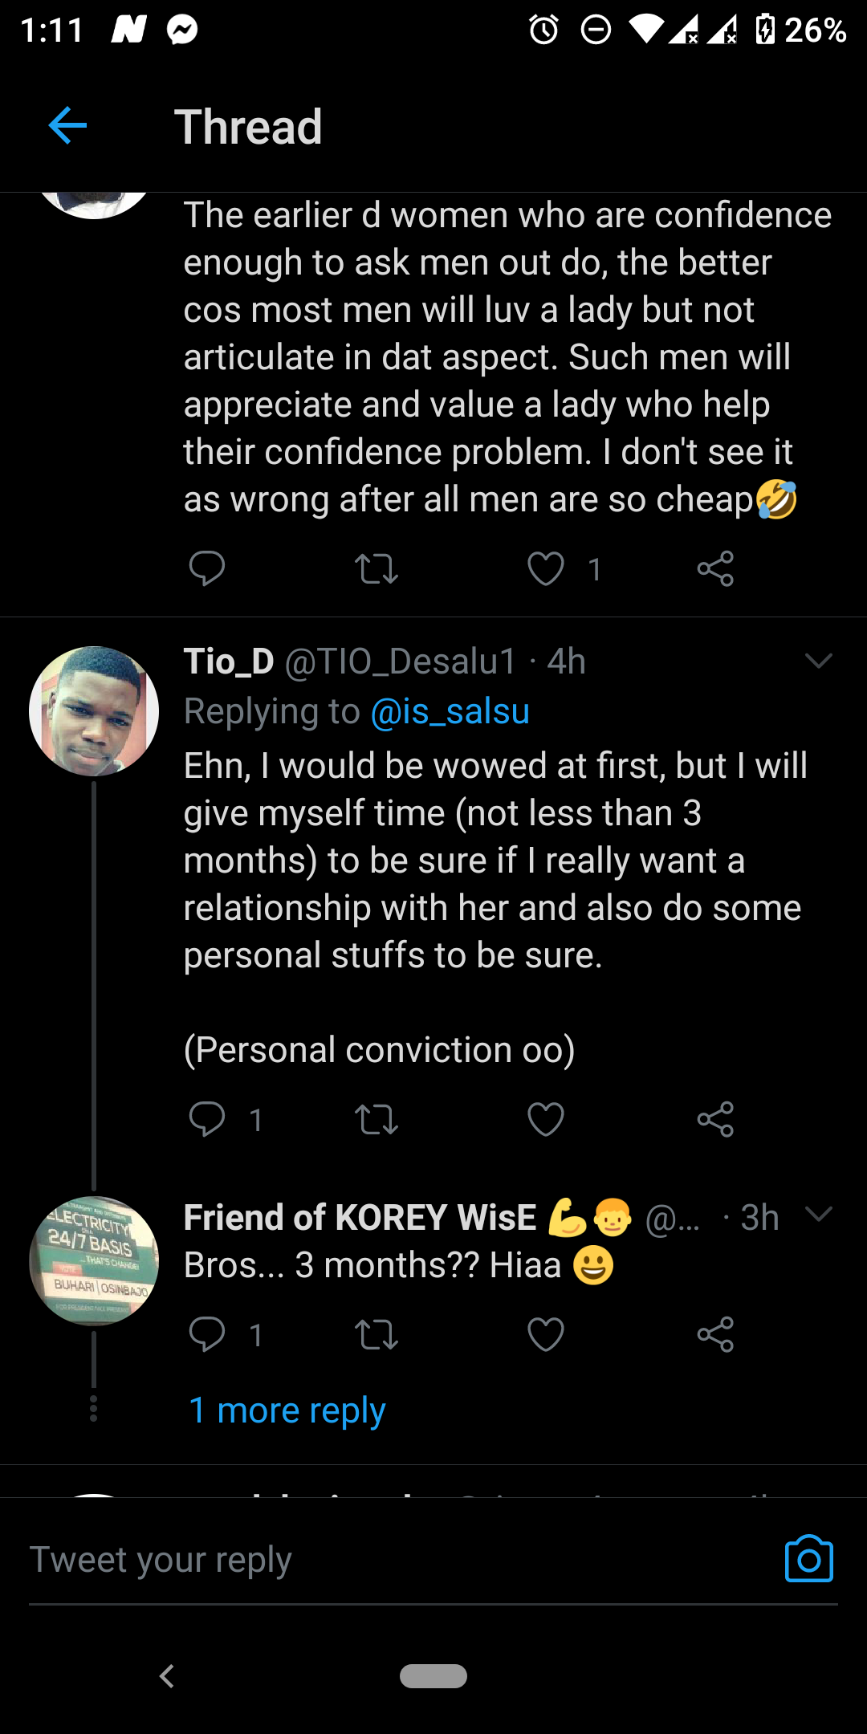
Task: Retweet Tio_D's personal conviction tweet
Action: [377, 1119]
